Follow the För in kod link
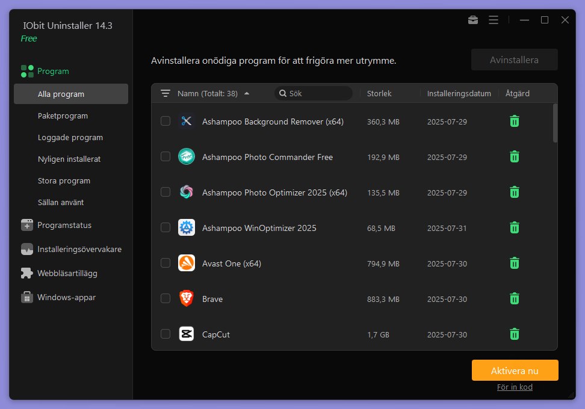 point(515,387)
